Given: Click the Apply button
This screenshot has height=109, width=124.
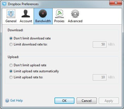Looking at the screenshot, I should (x=109, y=101).
